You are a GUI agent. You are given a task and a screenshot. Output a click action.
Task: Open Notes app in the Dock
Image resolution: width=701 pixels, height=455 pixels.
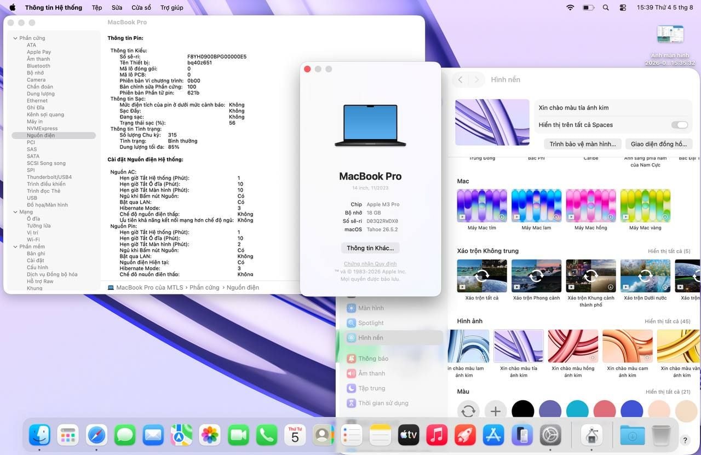(x=380, y=435)
